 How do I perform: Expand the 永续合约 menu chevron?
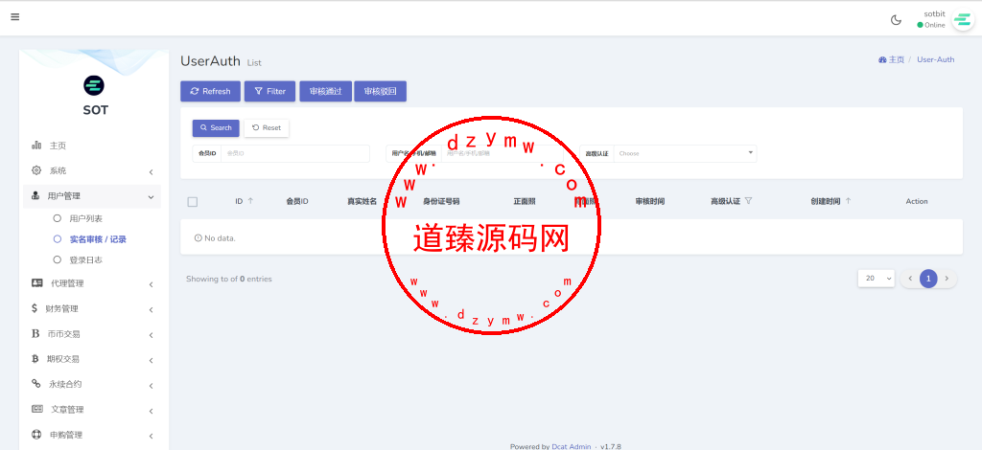point(151,386)
